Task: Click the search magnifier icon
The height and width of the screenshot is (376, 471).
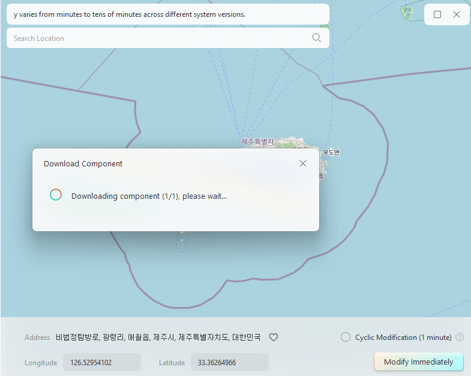Action: click(316, 38)
